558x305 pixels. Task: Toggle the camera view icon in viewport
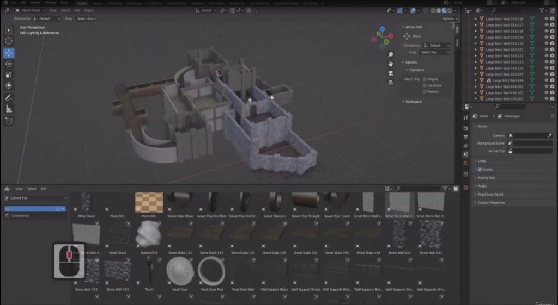coord(390,73)
